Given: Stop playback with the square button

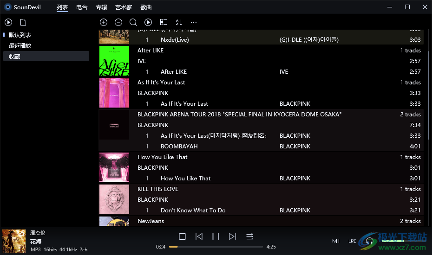Looking at the screenshot, I should point(182,236).
